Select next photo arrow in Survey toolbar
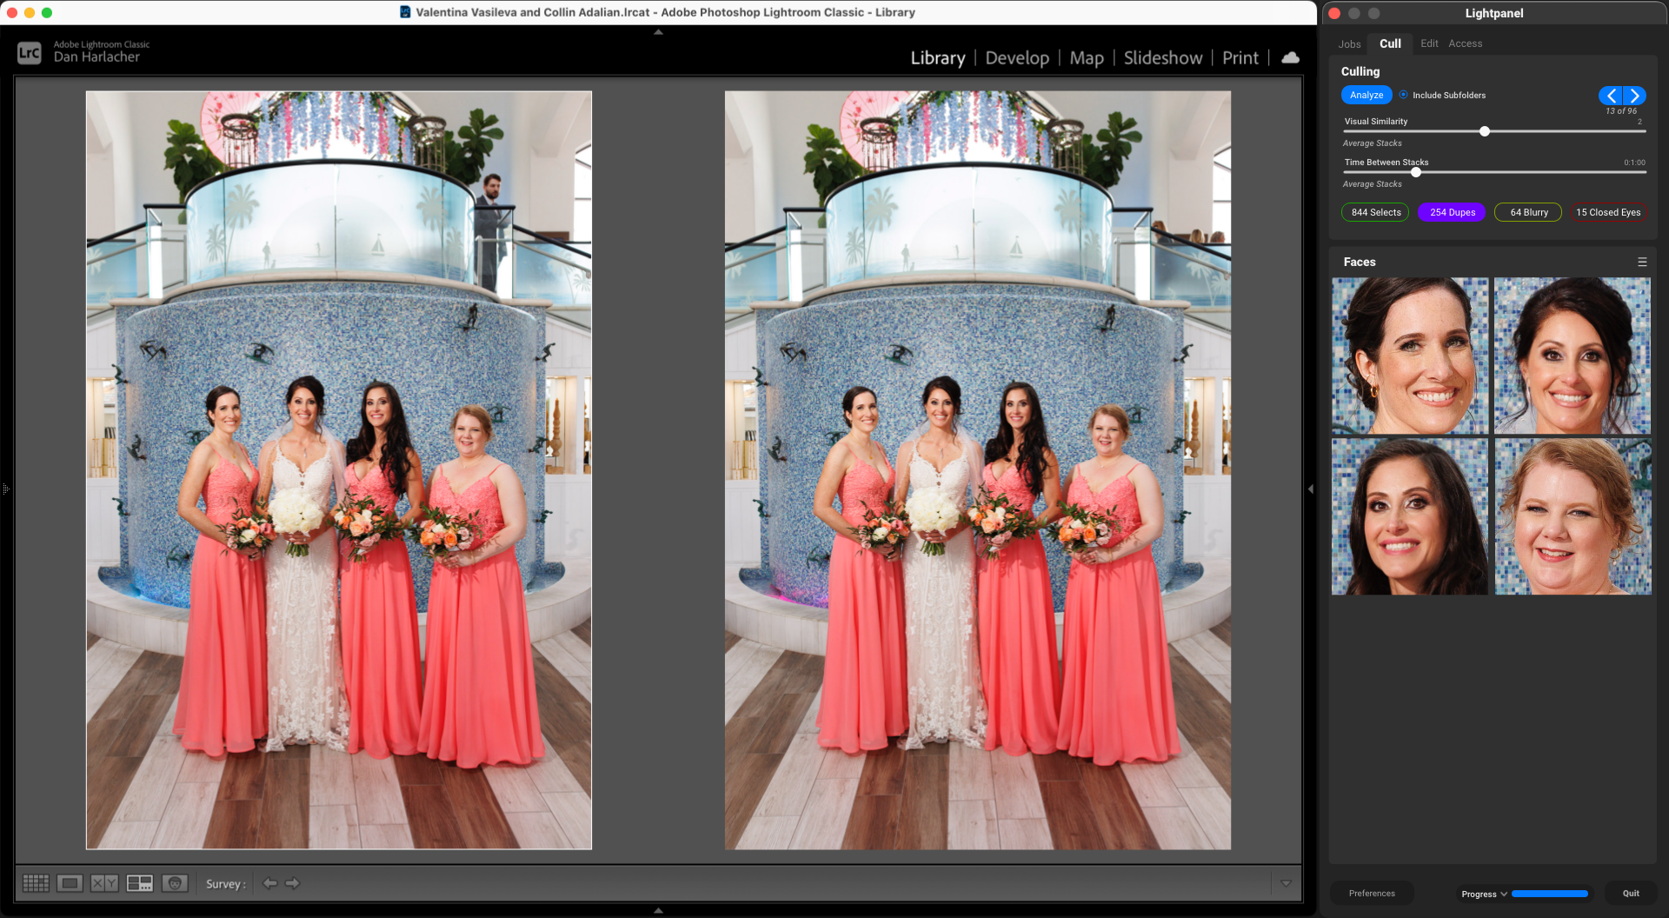The image size is (1669, 918). 293,883
